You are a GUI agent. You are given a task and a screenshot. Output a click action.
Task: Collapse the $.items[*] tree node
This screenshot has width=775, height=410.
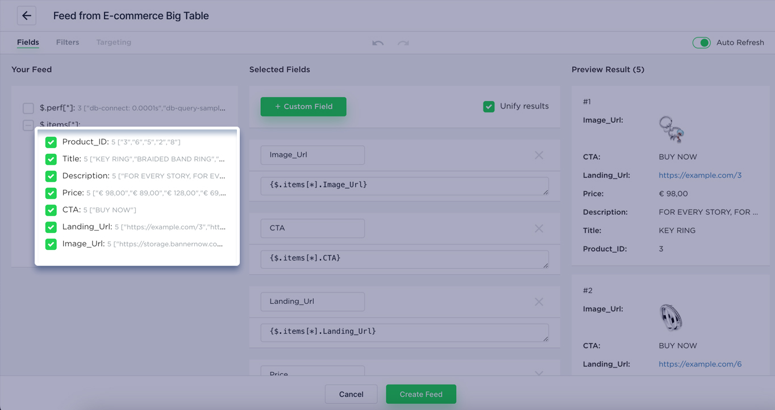28,125
